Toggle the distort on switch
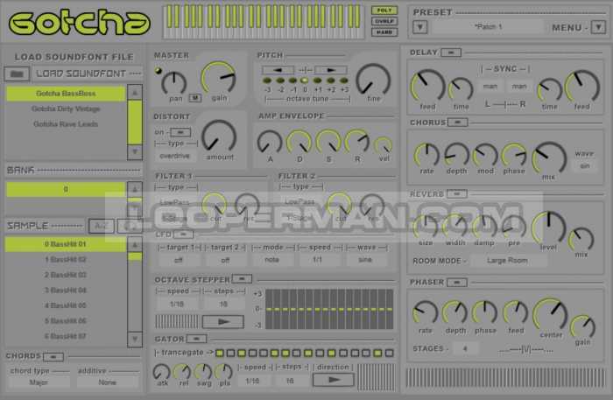This screenshot has height=400, width=613. pyautogui.click(x=180, y=132)
